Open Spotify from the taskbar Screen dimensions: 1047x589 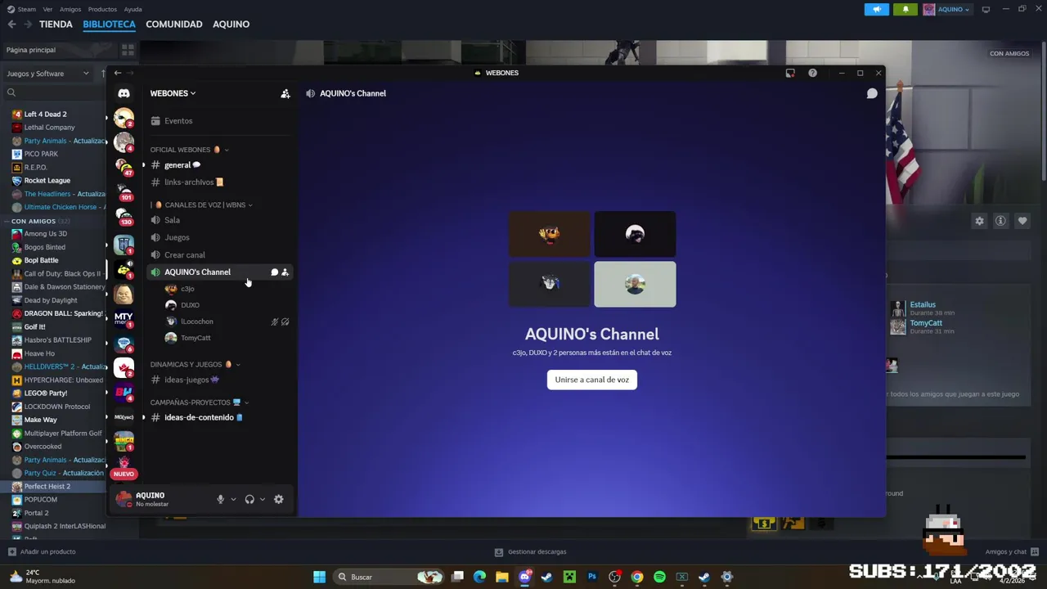pyautogui.click(x=659, y=577)
